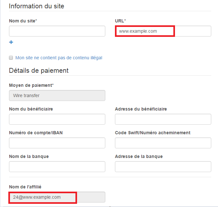Select the Numéro de compte/IBAN field
The height and width of the screenshot is (207, 218).
(x=57, y=143)
